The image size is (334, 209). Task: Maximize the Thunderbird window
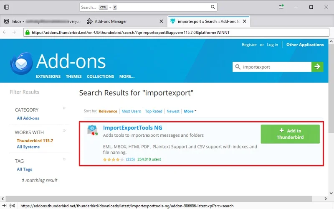point(311,7)
